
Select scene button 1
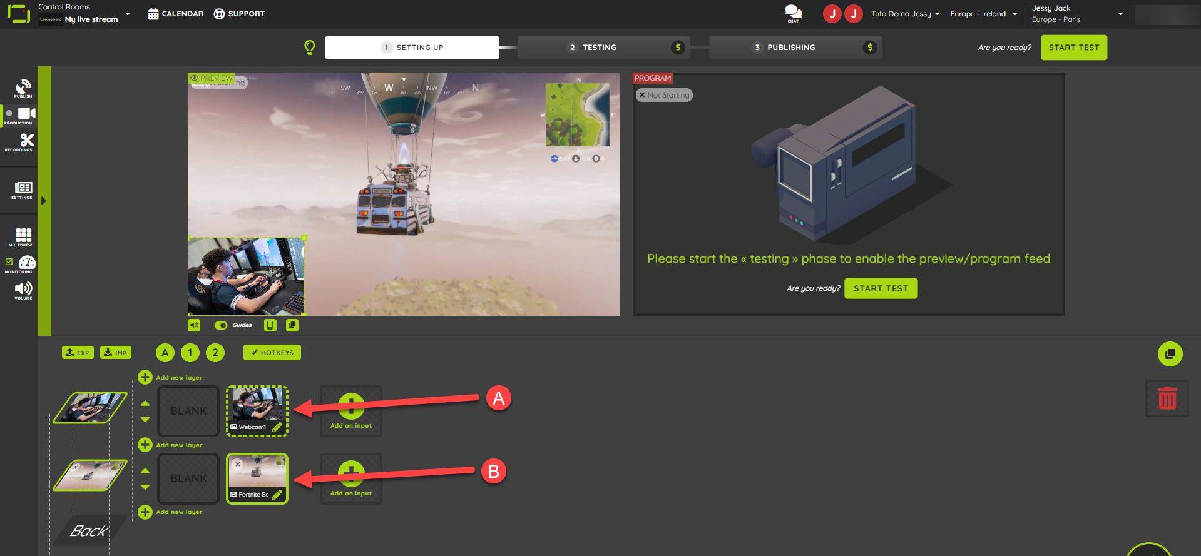point(190,353)
